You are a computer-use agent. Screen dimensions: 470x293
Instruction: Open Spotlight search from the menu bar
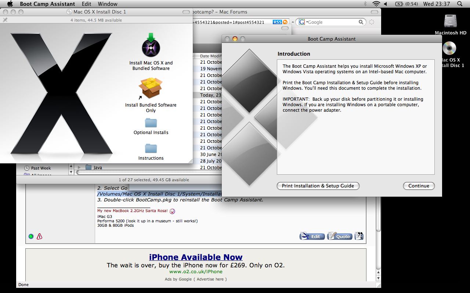[x=460, y=4]
